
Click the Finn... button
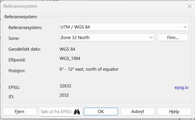tap(173, 38)
